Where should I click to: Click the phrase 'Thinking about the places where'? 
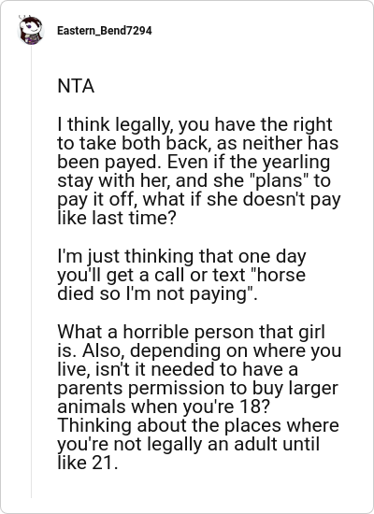click(198, 425)
